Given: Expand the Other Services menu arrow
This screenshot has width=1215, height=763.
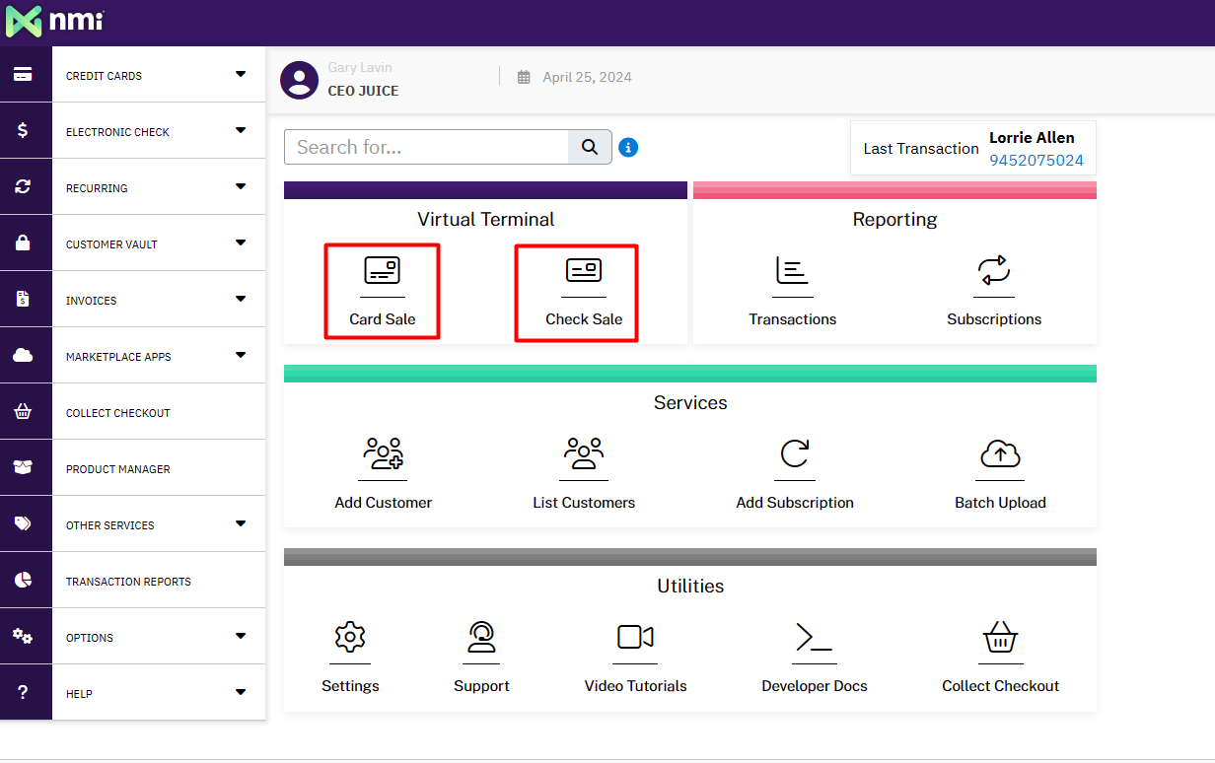Looking at the screenshot, I should click(241, 523).
